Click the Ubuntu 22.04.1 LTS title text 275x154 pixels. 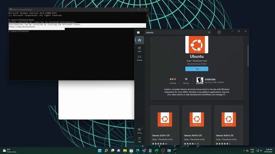pos(161,136)
